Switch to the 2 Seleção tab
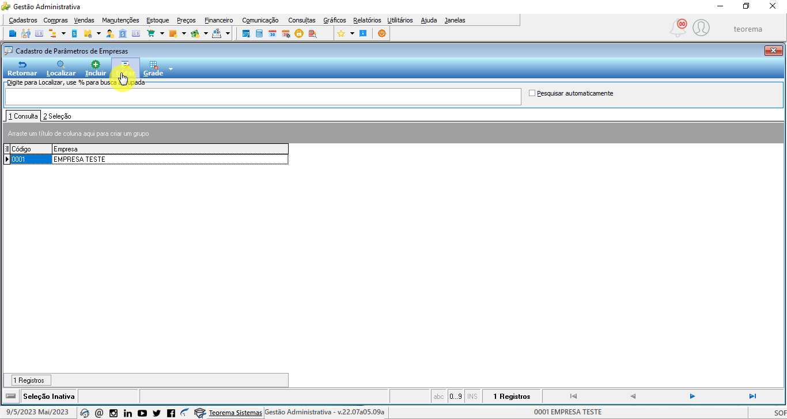This screenshot has width=787, height=419. [x=57, y=116]
